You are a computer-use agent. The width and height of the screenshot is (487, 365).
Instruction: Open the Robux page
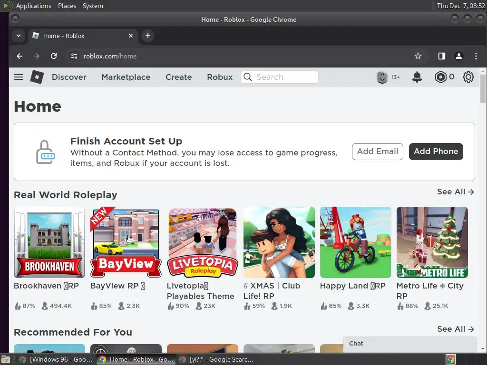pos(220,77)
